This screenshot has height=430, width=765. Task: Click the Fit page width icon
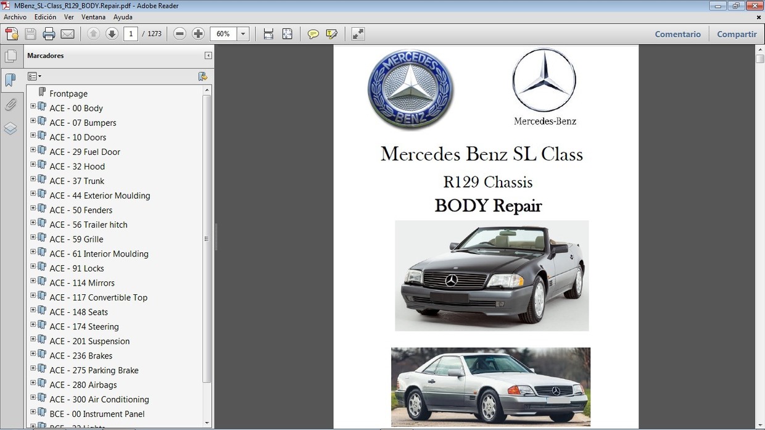[x=268, y=33]
